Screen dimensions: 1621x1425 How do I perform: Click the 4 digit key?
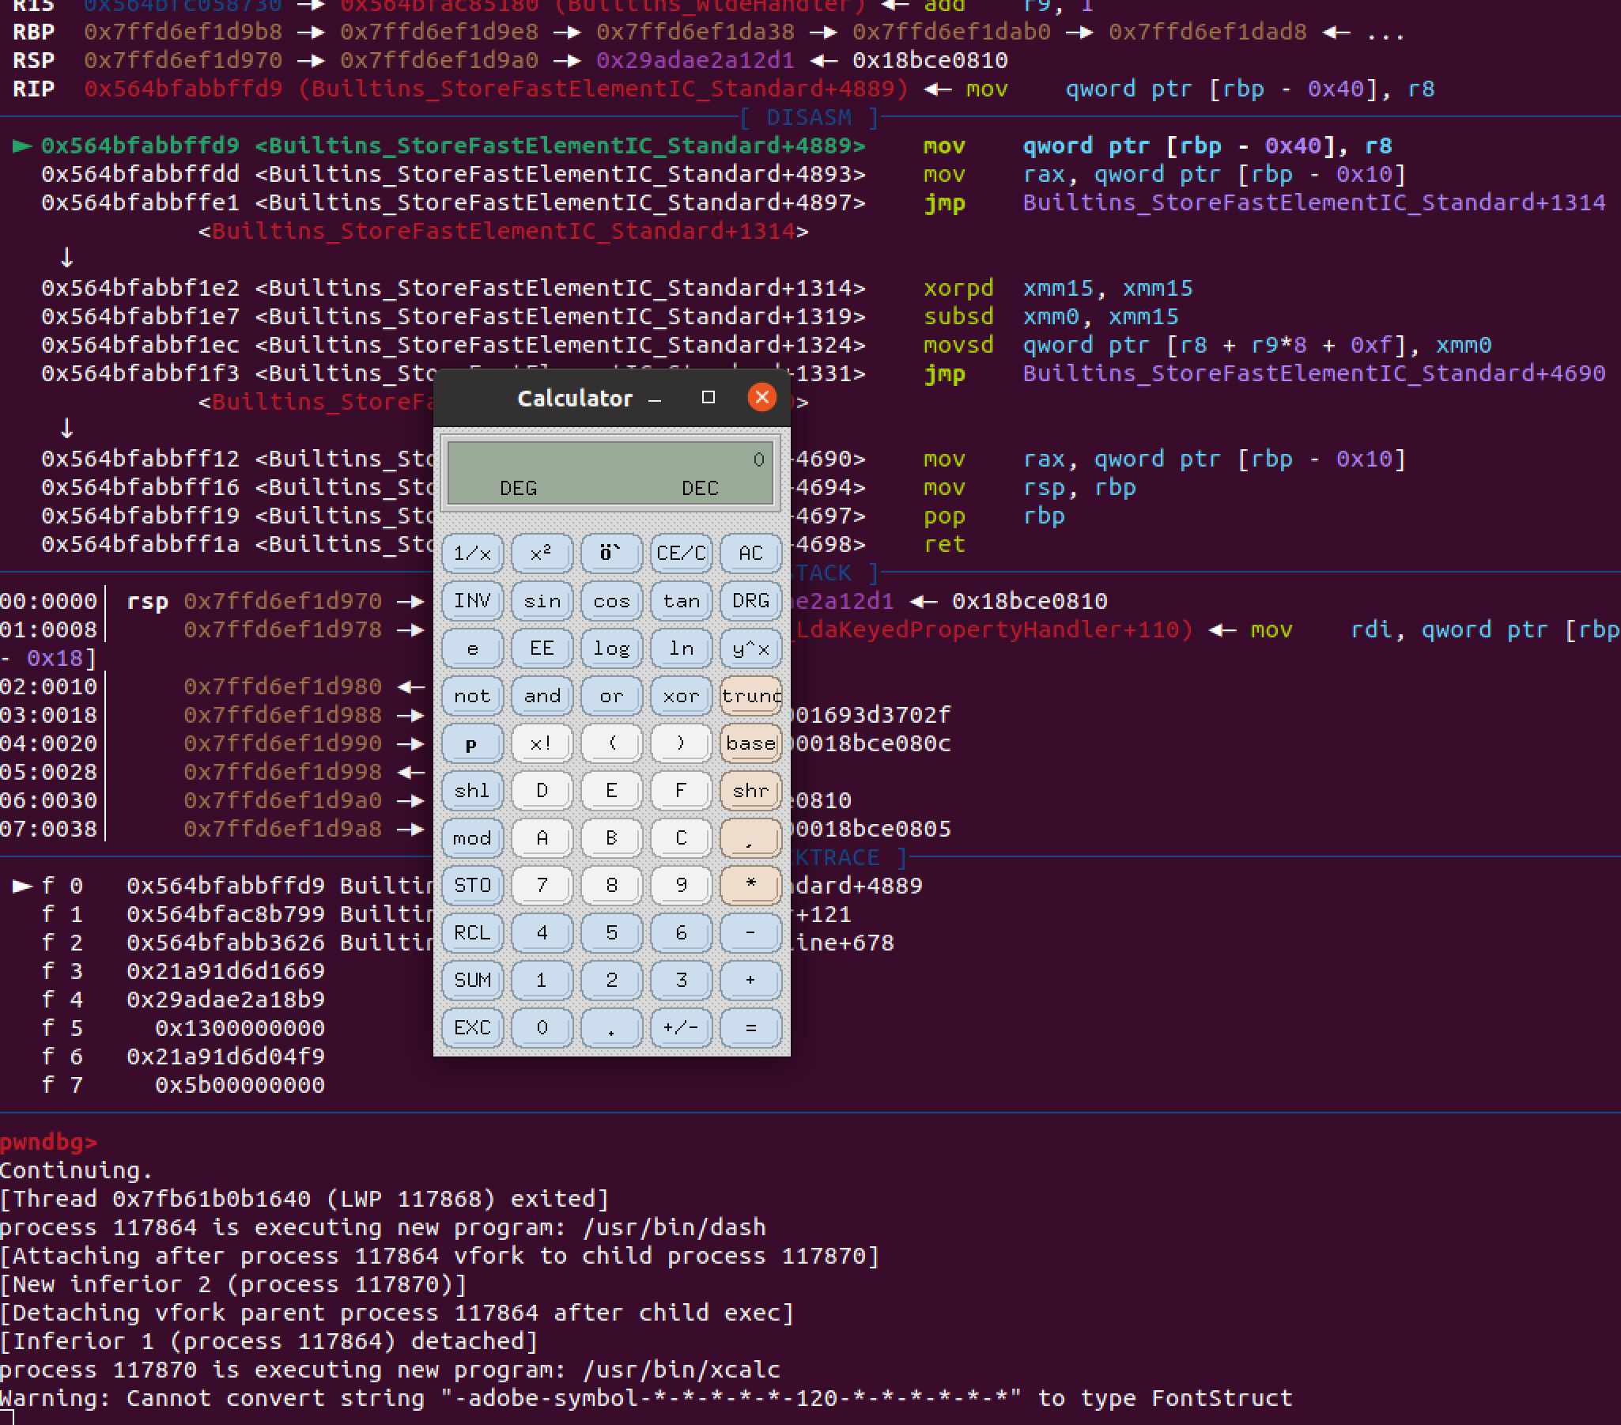[x=542, y=932]
